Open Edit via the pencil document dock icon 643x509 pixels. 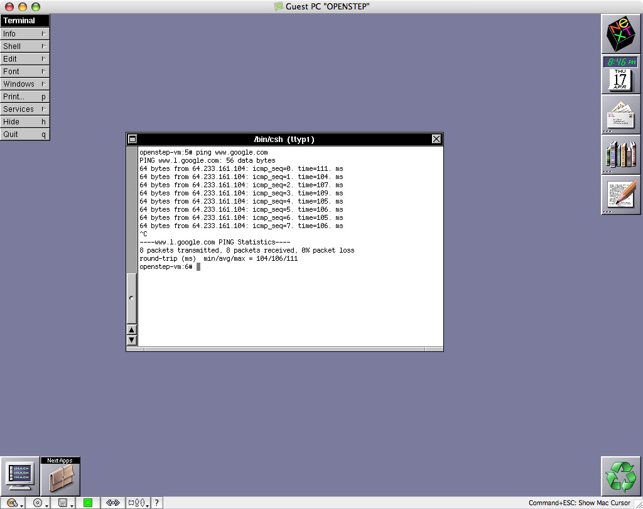[620, 194]
